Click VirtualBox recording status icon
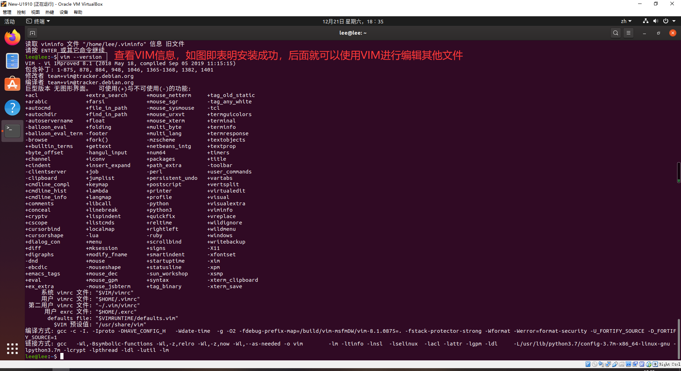Screen dimensions: 681x371 (x=635, y=364)
